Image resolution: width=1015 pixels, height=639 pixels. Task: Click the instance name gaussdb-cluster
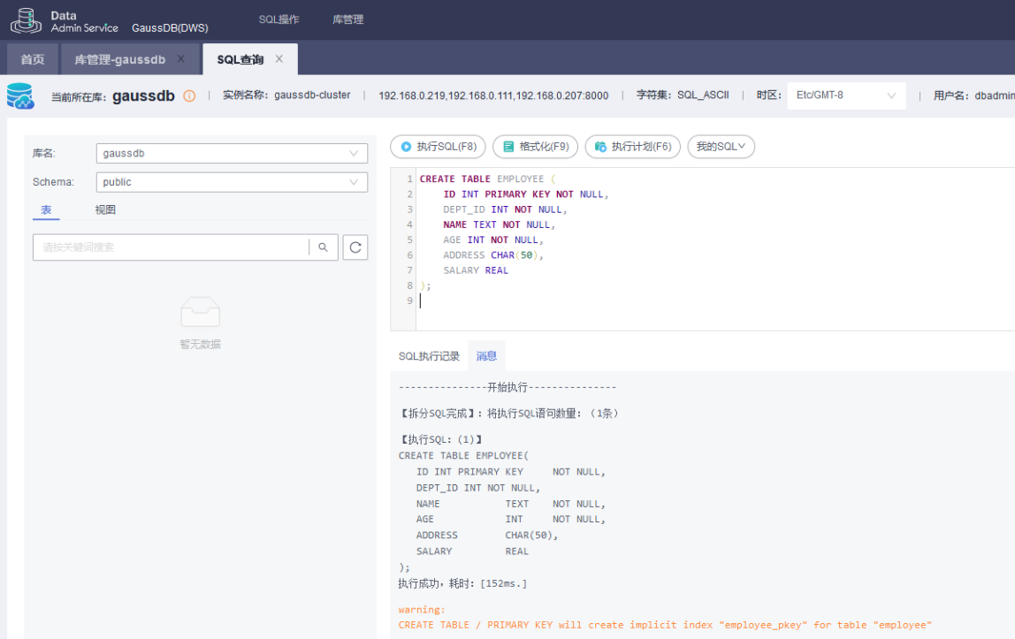click(x=312, y=95)
